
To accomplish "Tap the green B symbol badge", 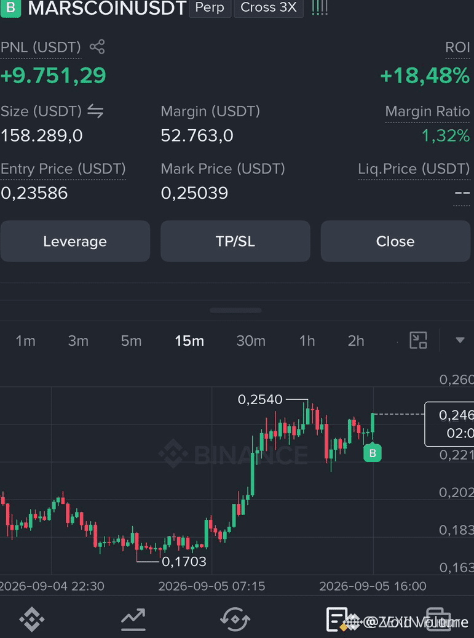I will click(10, 8).
